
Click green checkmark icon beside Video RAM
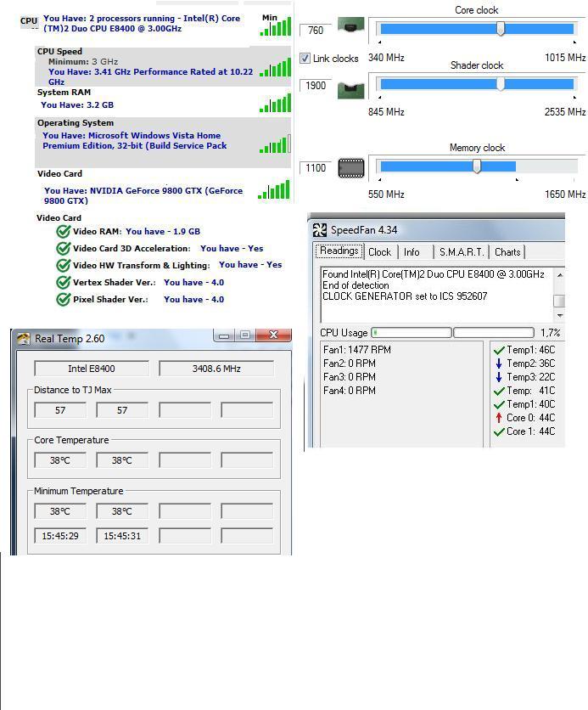(x=63, y=231)
